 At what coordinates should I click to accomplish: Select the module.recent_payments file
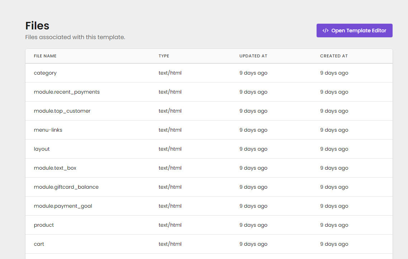point(67,92)
